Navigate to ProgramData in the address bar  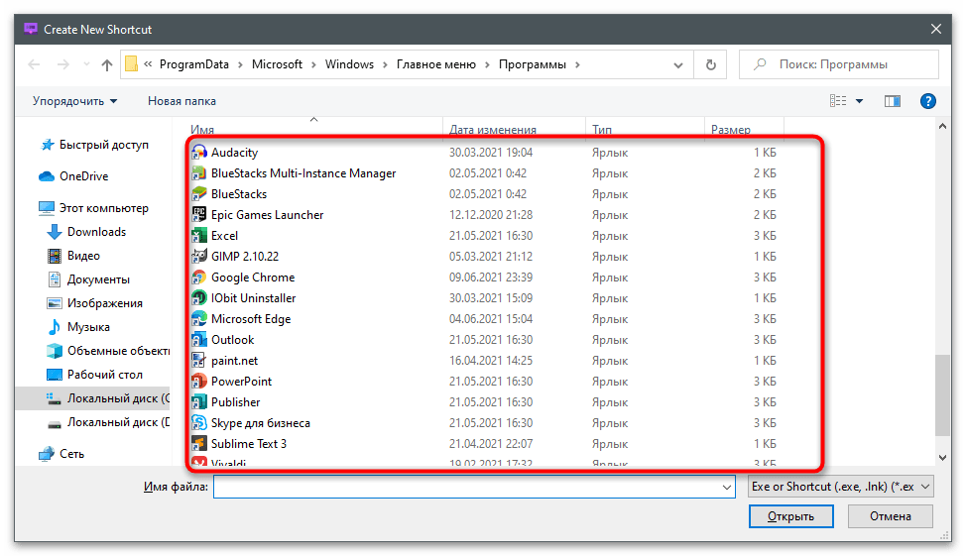click(194, 64)
